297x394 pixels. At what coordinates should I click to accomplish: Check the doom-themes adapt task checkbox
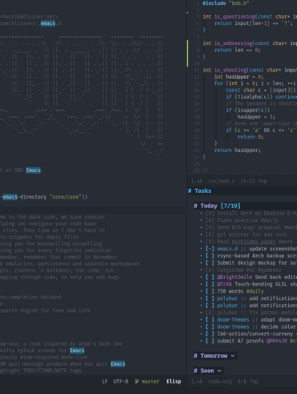pyautogui.click(x=210, y=320)
